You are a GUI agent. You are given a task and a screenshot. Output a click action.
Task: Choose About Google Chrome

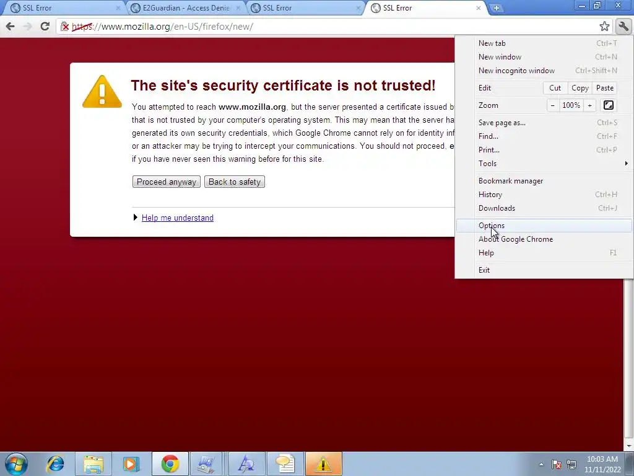click(x=544, y=239)
